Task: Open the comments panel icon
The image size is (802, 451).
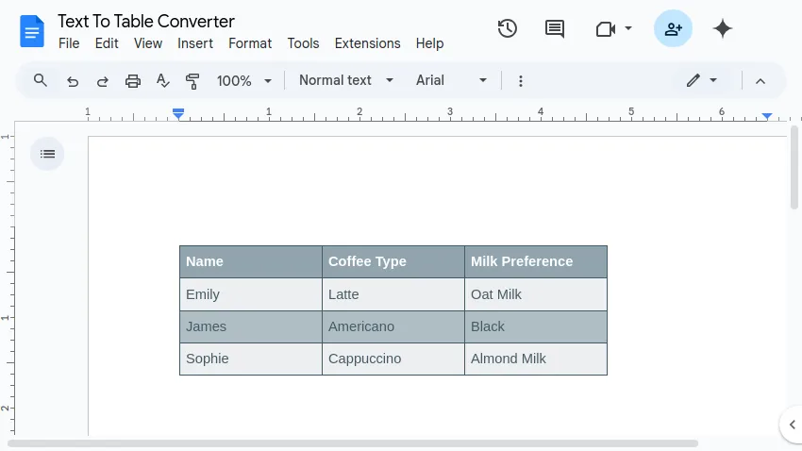Action: click(555, 28)
